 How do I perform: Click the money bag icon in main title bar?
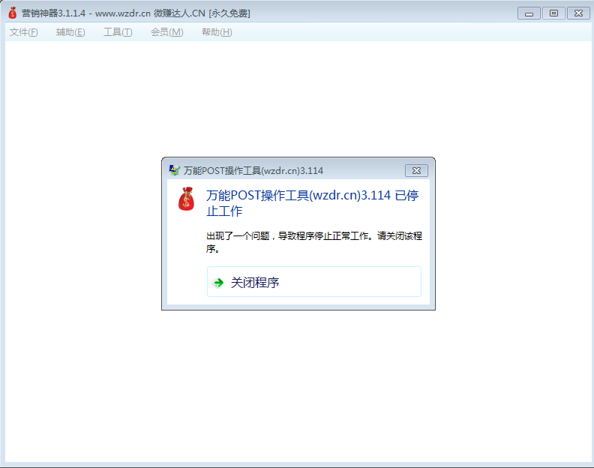click(12, 13)
